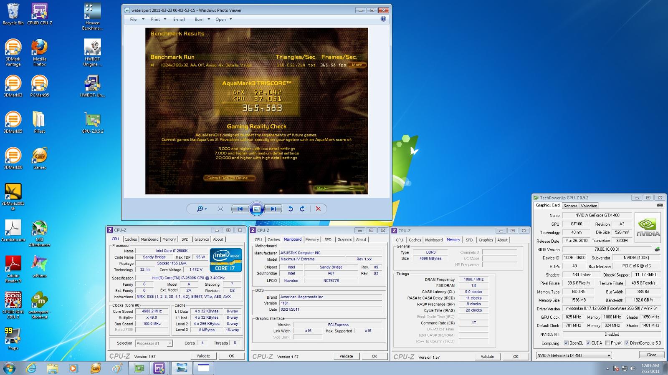Click the BIOS save icon in GPU-Z
This screenshot has height=375, width=668.
coord(657,249)
